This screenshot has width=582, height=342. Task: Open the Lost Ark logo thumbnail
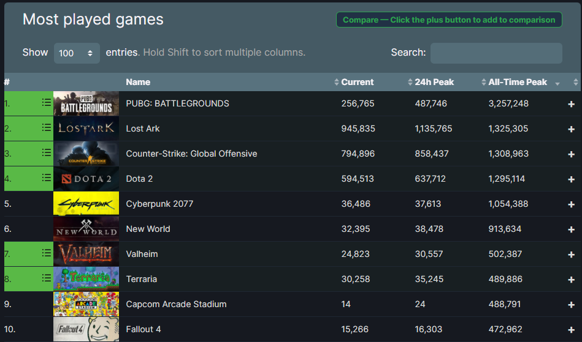click(86, 128)
